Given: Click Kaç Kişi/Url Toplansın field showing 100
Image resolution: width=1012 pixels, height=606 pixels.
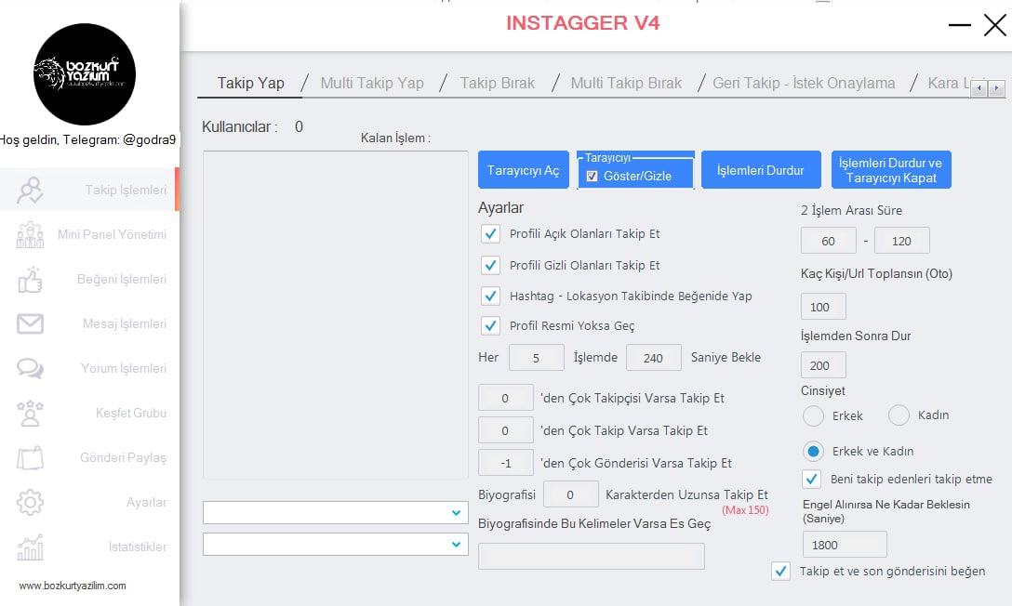Looking at the screenshot, I should point(823,307).
